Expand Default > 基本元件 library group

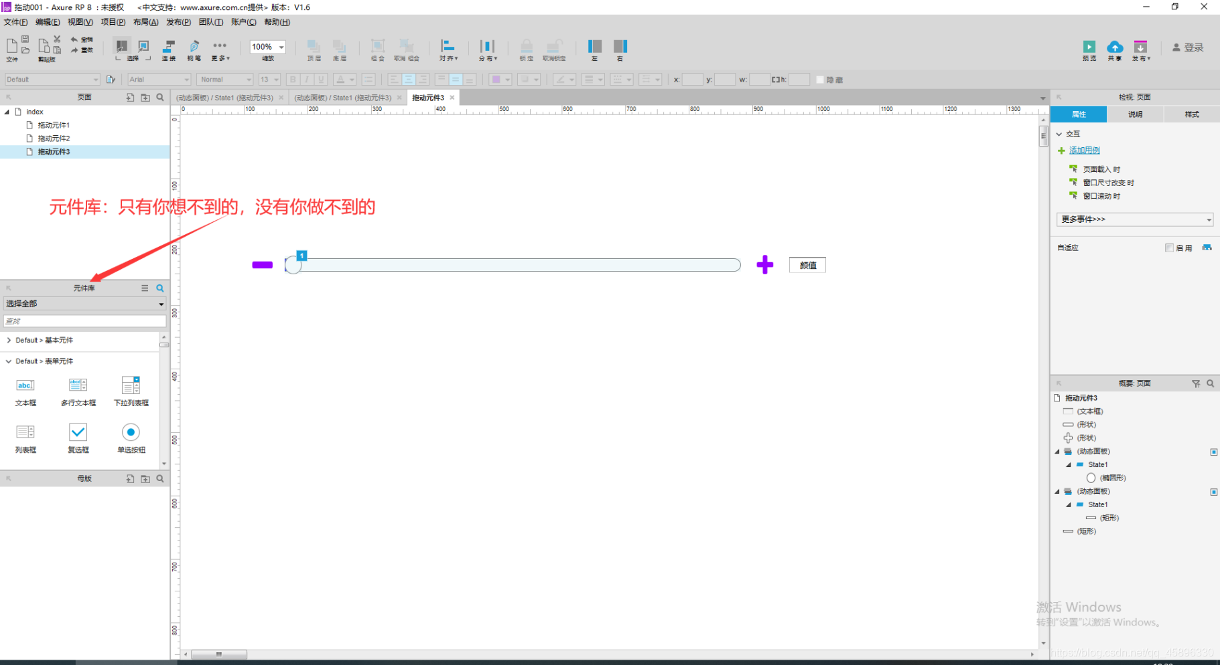coord(9,341)
